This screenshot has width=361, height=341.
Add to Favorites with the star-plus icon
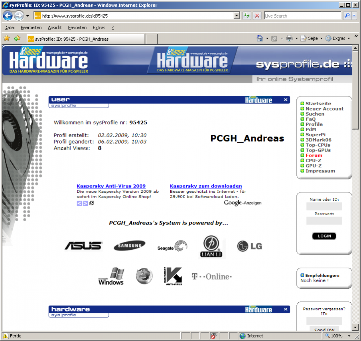pos(17,38)
